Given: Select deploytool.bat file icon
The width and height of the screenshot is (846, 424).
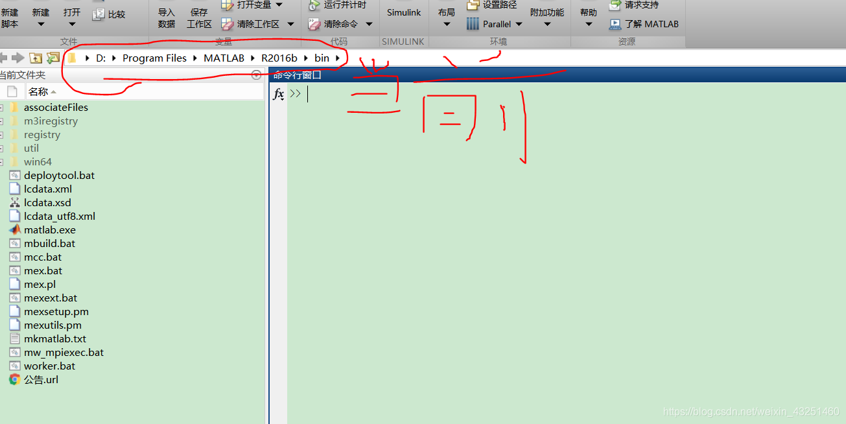Looking at the screenshot, I should click(14, 176).
